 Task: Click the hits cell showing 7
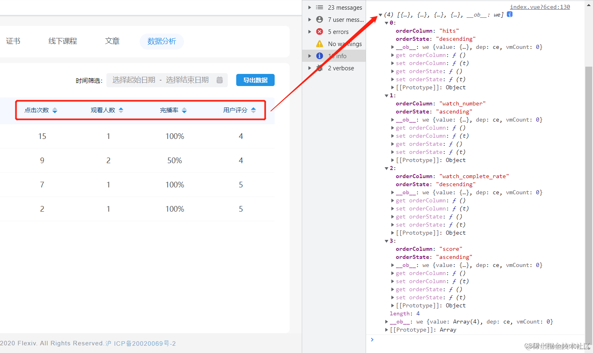click(42, 185)
